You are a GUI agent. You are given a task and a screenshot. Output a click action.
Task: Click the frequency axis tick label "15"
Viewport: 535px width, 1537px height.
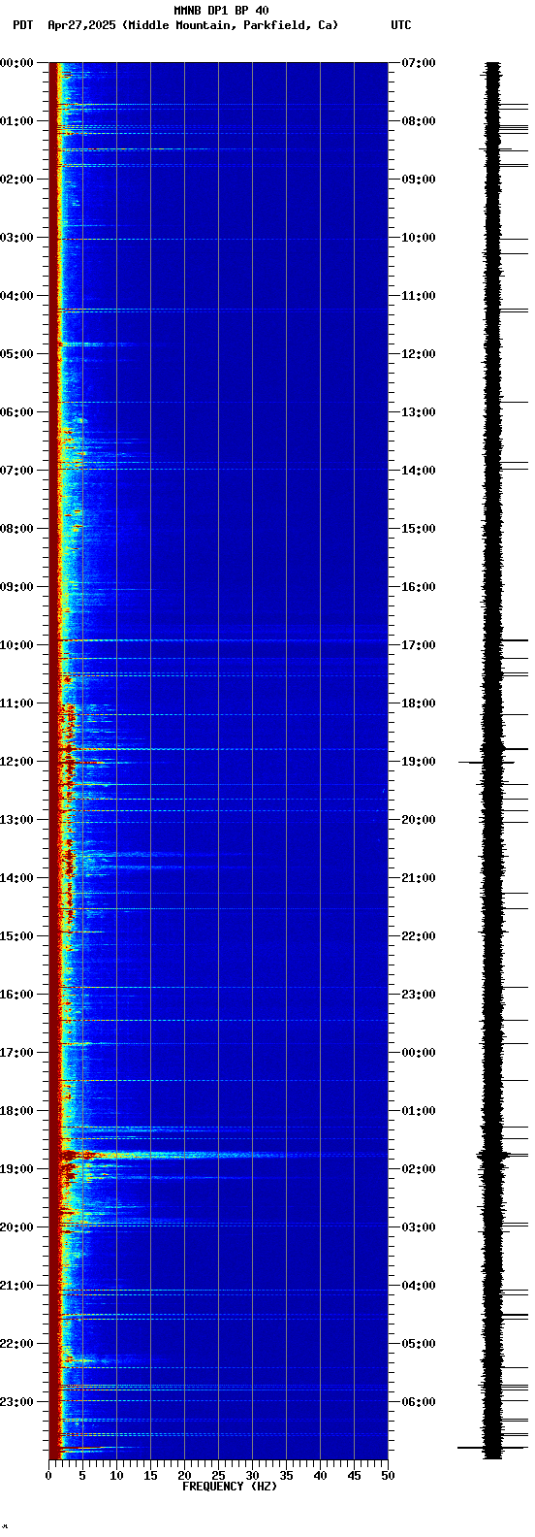[150, 1476]
